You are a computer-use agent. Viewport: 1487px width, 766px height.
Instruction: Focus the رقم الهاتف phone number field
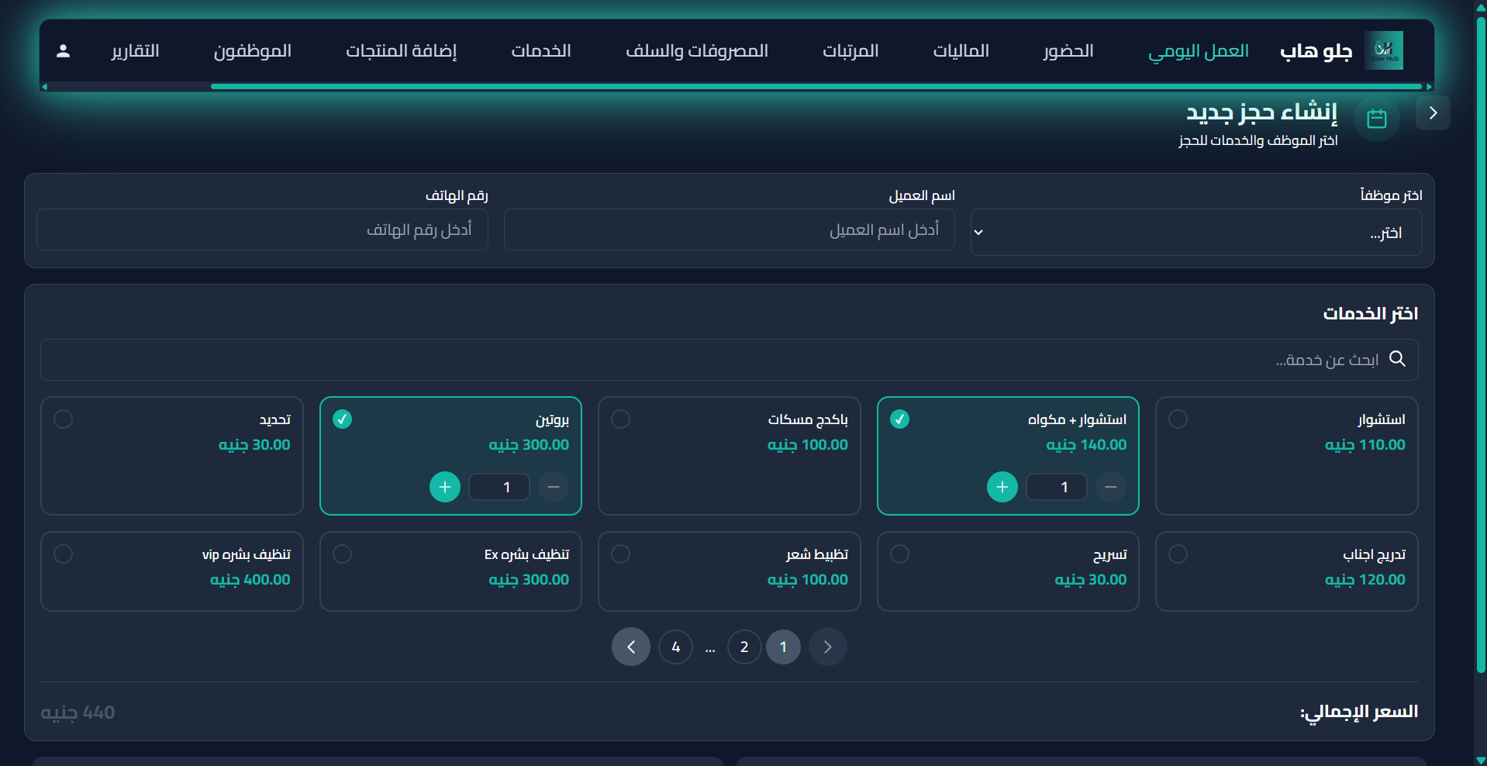click(262, 229)
